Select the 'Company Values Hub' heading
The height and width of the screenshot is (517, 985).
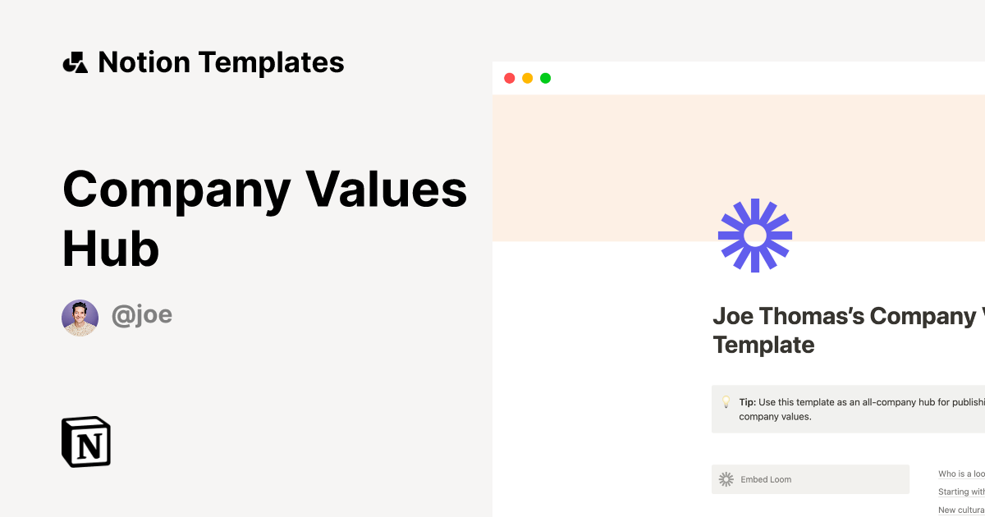(264, 219)
